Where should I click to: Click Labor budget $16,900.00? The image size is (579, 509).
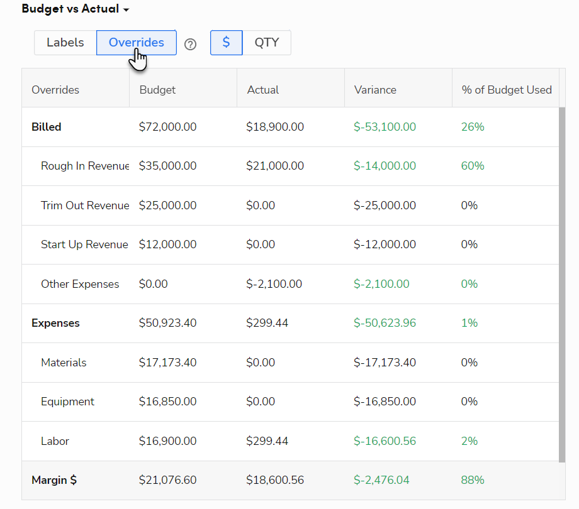coord(167,441)
